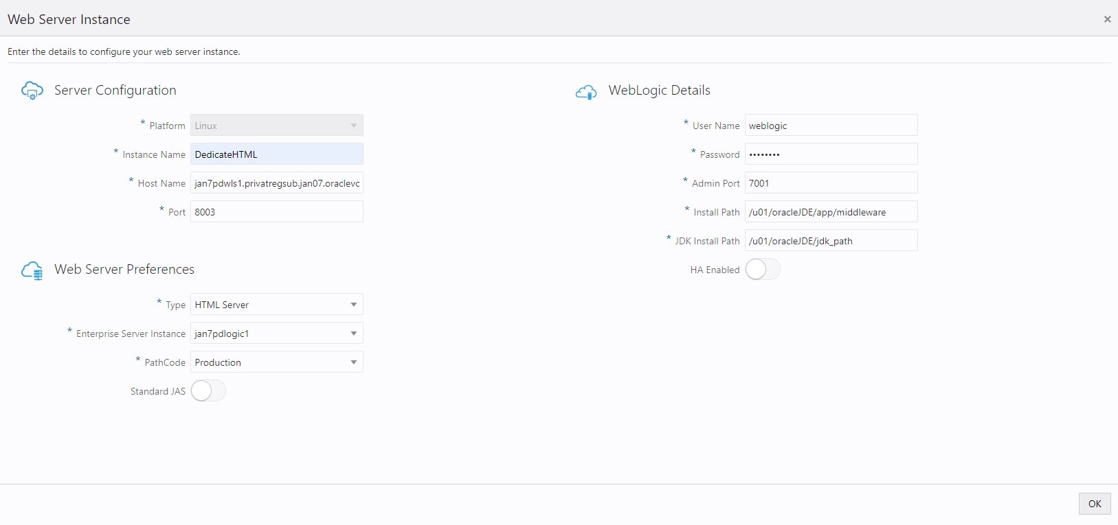Close the Web Server Instance dialog
1118x525 pixels.
1107,19
